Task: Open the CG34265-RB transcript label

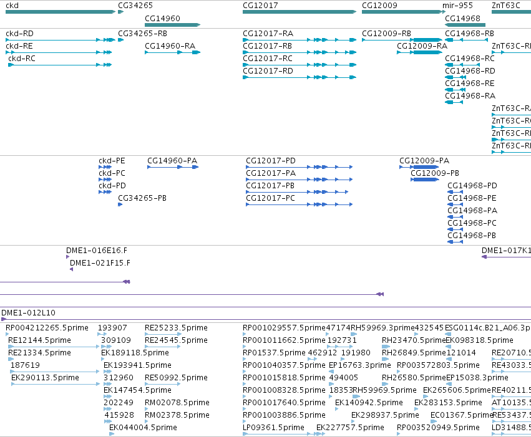Action: click(142, 34)
